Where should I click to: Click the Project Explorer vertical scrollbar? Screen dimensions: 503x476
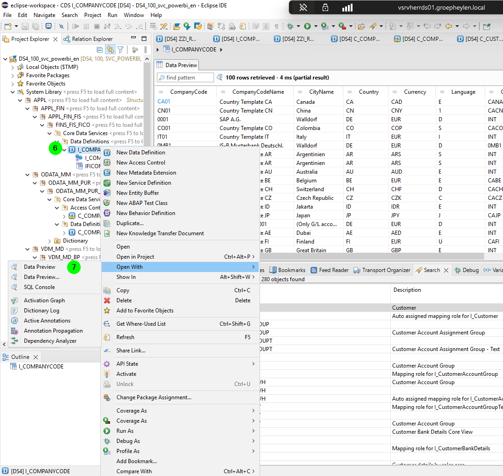click(x=147, y=105)
